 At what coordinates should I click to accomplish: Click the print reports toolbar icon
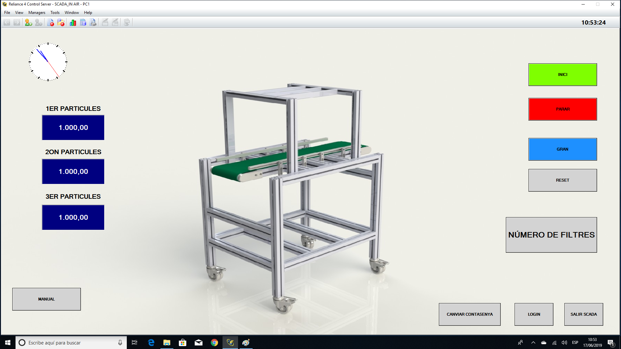point(93,22)
